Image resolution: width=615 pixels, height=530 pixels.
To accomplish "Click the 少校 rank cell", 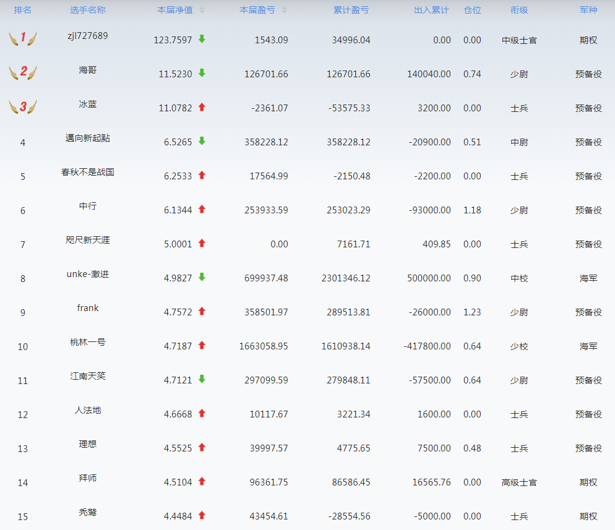I will [519, 346].
